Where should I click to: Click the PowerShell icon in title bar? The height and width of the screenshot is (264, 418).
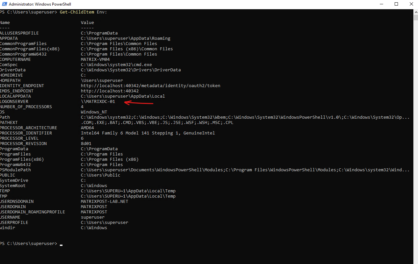coord(3,4)
